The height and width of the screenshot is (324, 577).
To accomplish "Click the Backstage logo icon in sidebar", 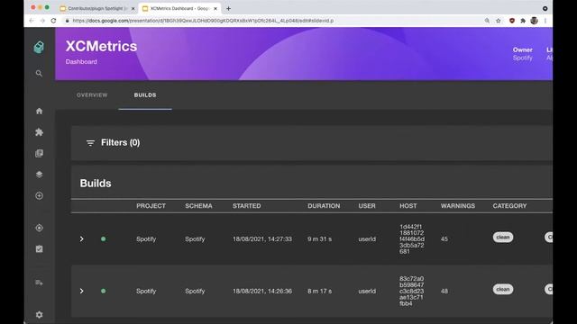I will coord(39,47).
